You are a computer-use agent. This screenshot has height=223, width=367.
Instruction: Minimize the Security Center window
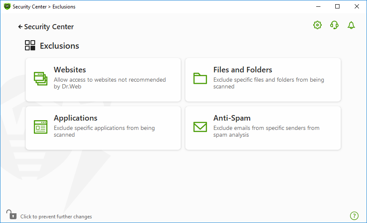(318, 6)
